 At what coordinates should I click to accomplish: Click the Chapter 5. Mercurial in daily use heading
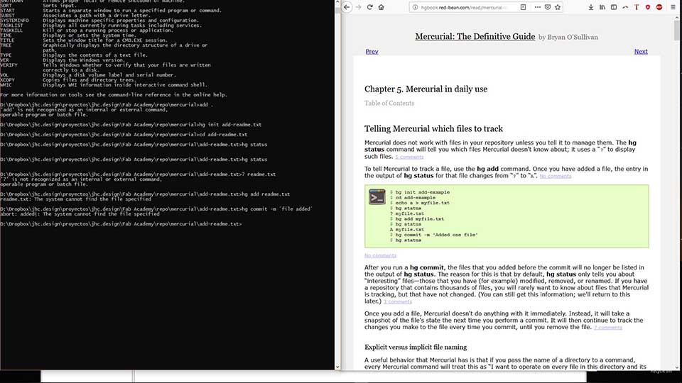coord(426,89)
